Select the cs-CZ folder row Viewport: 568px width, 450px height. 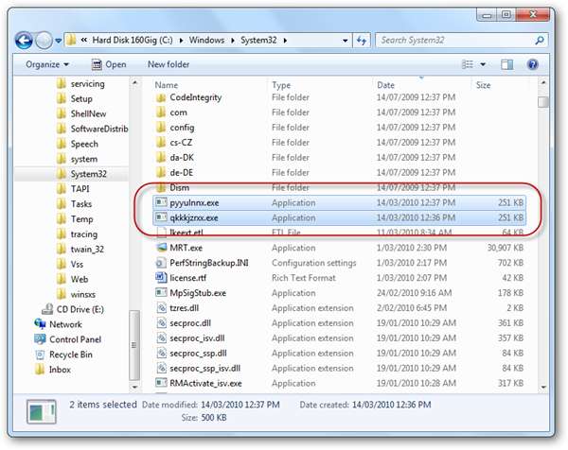(339, 143)
